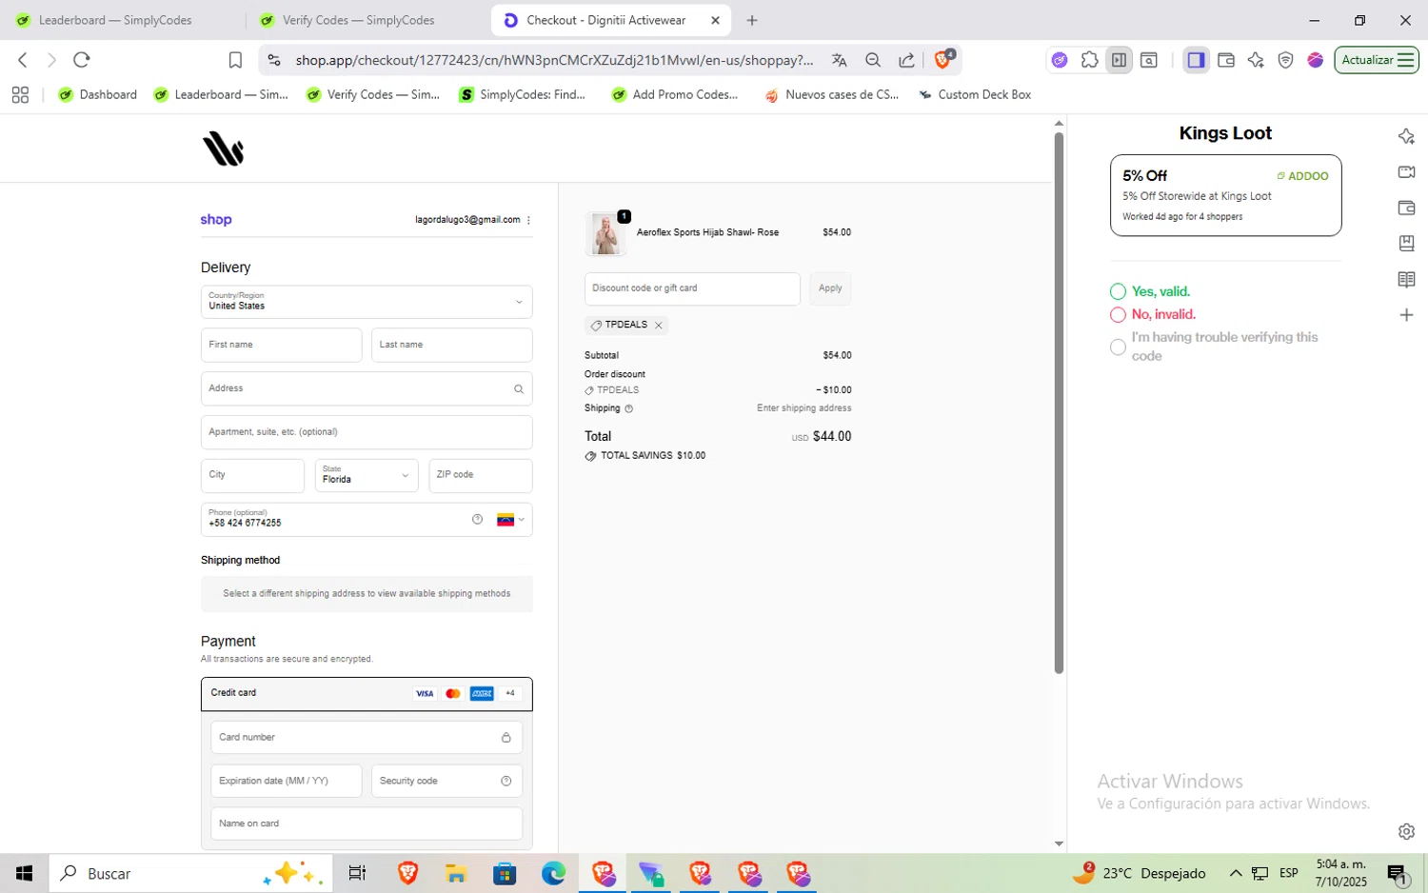Screen dimensions: 1428x893
Task: Open the Custom Deck Box bookmark
Action: [x=975, y=94]
